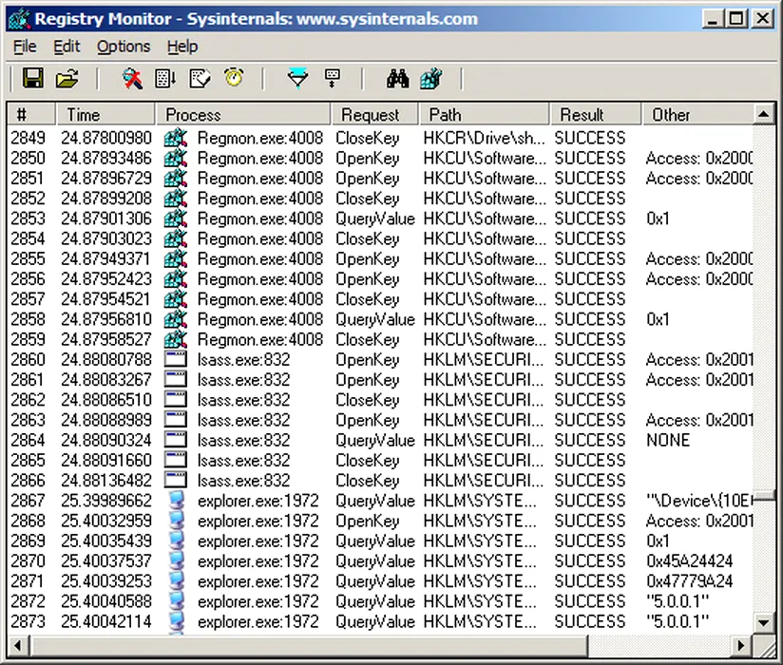
Task: Click SUCCESS result in row 2856
Action: click(590, 279)
